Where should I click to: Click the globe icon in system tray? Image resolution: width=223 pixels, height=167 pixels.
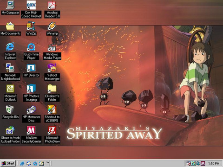click(198, 163)
